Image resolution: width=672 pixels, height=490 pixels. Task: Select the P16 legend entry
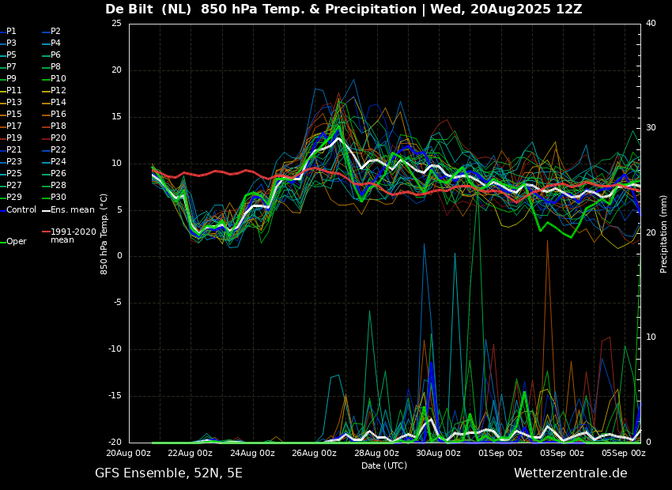coord(59,115)
